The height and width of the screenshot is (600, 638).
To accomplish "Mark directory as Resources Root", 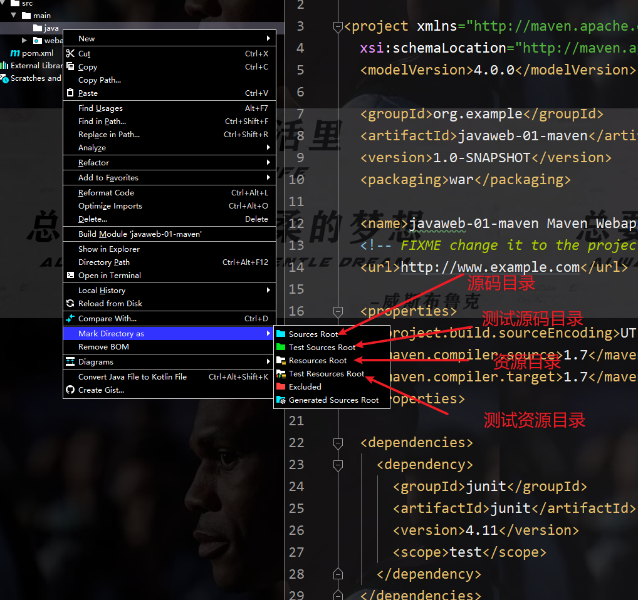I will tap(332, 360).
